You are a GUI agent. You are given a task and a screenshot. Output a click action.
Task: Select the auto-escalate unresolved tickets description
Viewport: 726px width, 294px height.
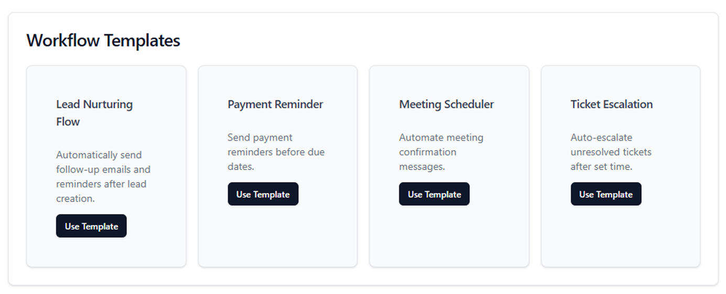click(x=611, y=152)
